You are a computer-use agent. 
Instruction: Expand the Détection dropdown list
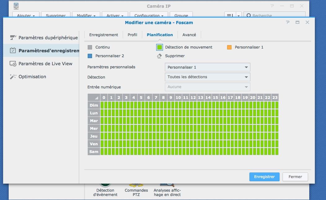pos(207,77)
